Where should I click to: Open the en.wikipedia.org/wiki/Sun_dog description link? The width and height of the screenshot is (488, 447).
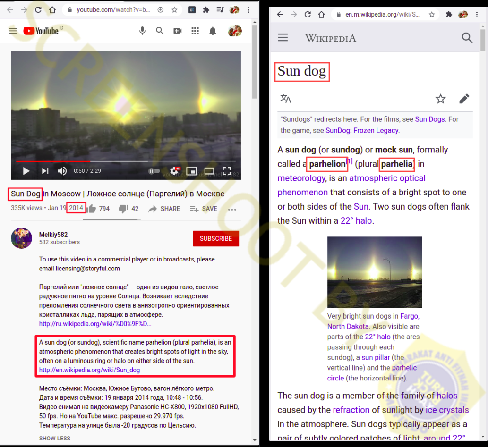click(x=89, y=370)
